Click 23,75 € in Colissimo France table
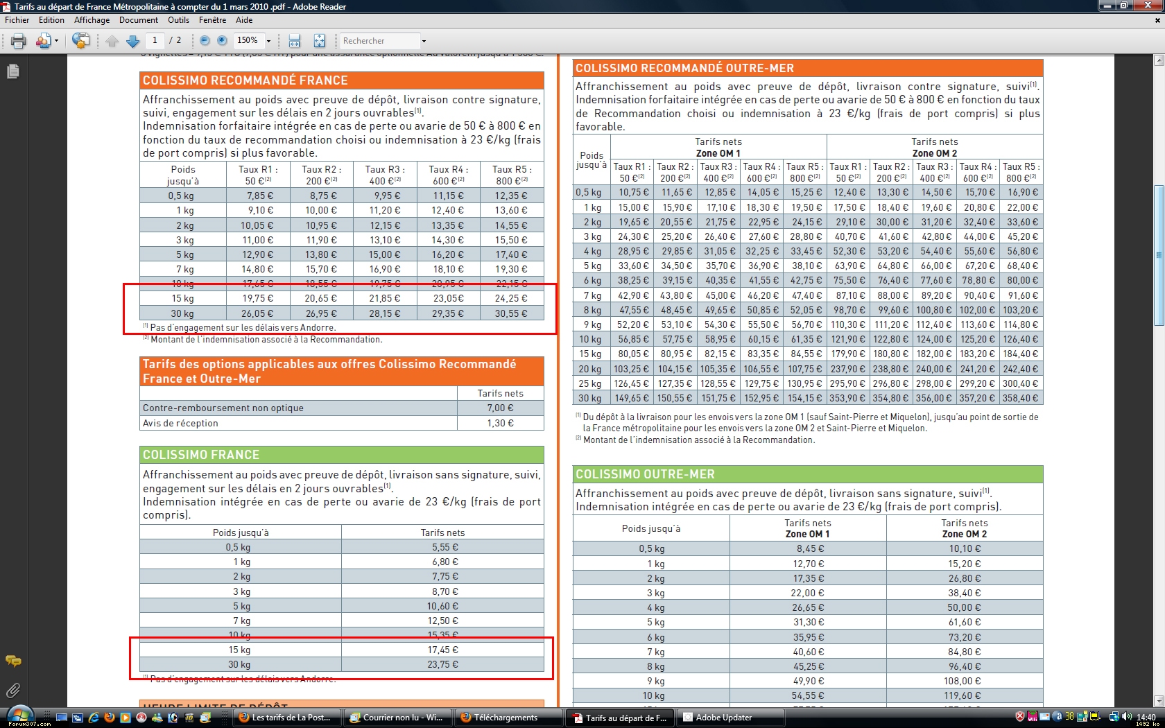The image size is (1165, 728). pos(443,665)
